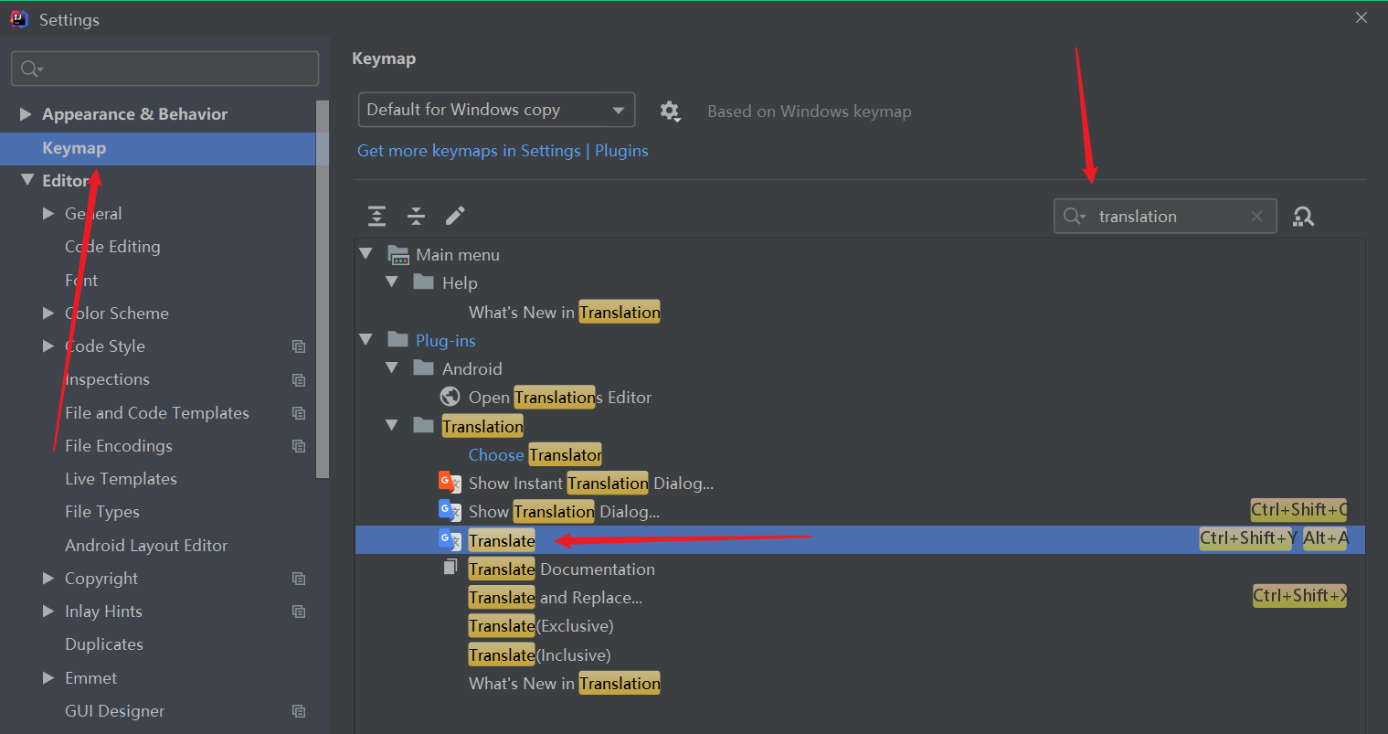The height and width of the screenshot is (734, 1388).
Task: Click the project-level icon beside Inlay Hints
Action: point(298,612)
